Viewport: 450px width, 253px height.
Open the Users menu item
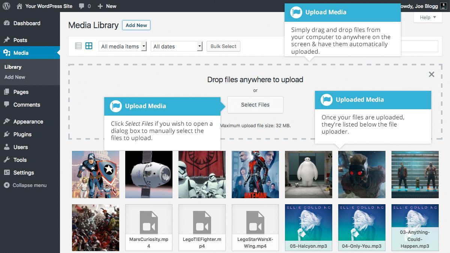30,147
